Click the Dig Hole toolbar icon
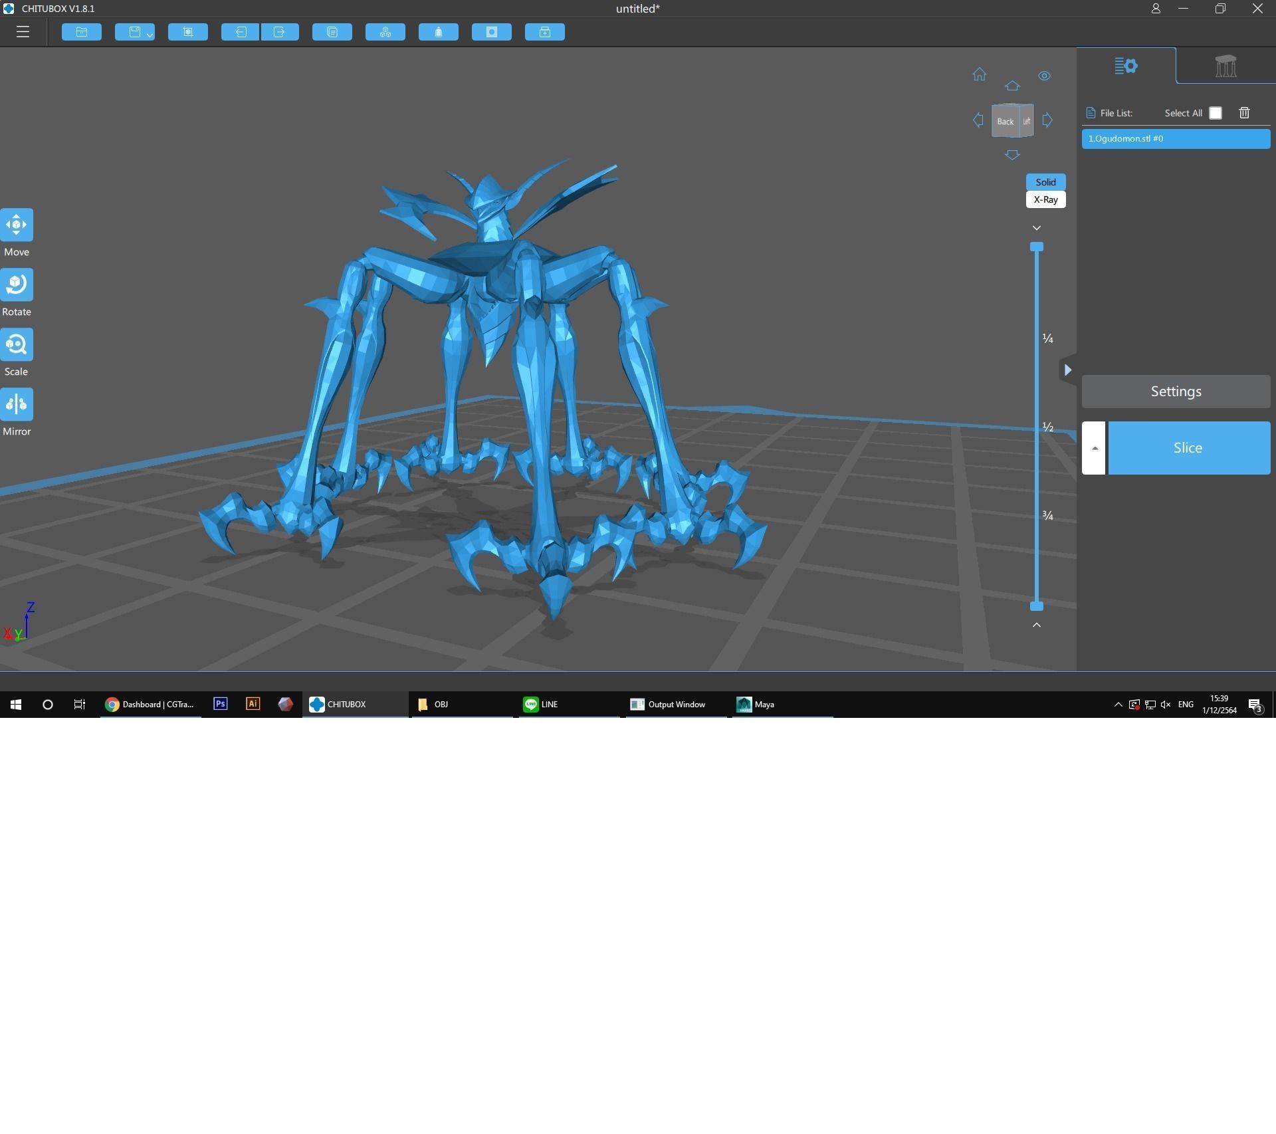Screen dimensions: 1276x1134 pos(492,32)
